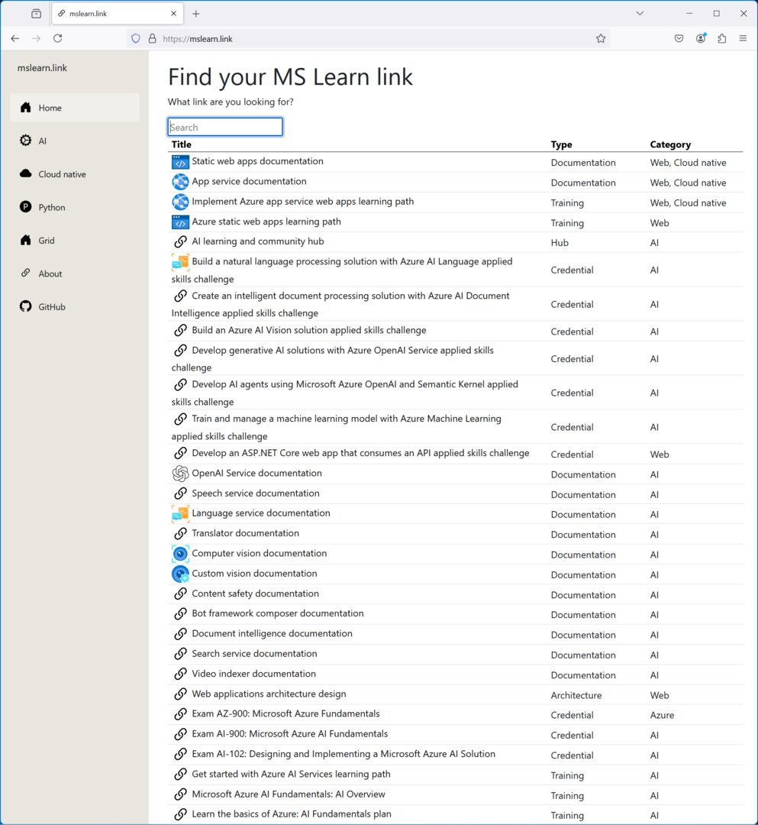
Task: Click the Home icon in the sidebar
Action: point(25,108)
